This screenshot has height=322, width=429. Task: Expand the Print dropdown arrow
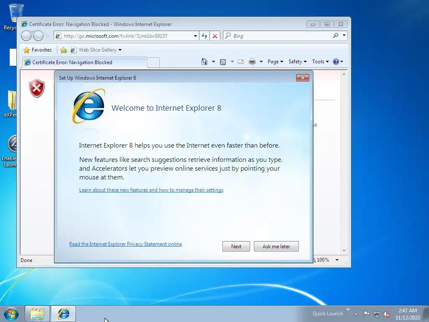point(261,62)
